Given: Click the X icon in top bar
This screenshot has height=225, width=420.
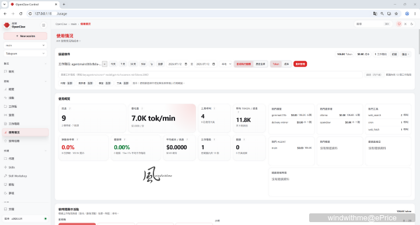Looking at the screenshot, I should [x=405, y=24].
